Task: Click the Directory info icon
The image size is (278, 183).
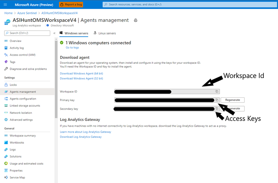Action: pyautogui.click(x=48, y=25)
